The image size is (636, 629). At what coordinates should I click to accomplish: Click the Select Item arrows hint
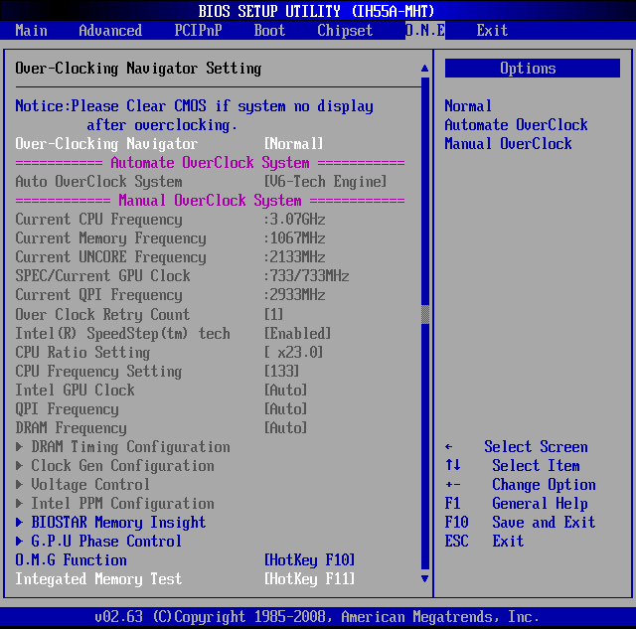pos(513,466)
